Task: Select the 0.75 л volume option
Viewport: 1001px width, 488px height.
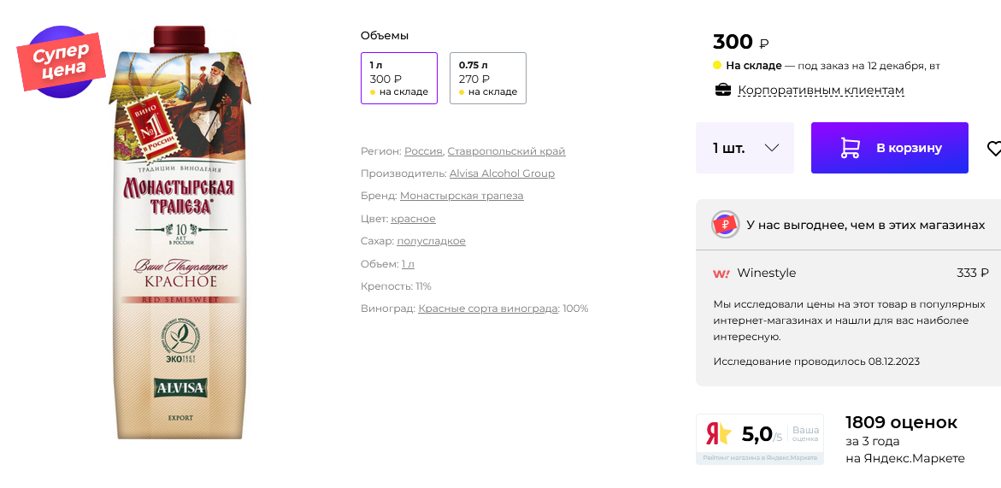Action: [487, 78]
